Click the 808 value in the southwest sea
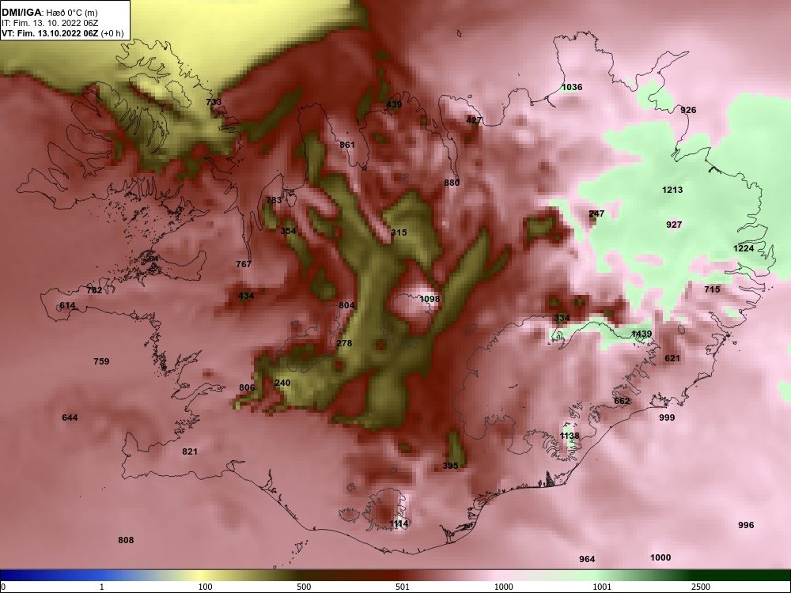 (126, 541)
